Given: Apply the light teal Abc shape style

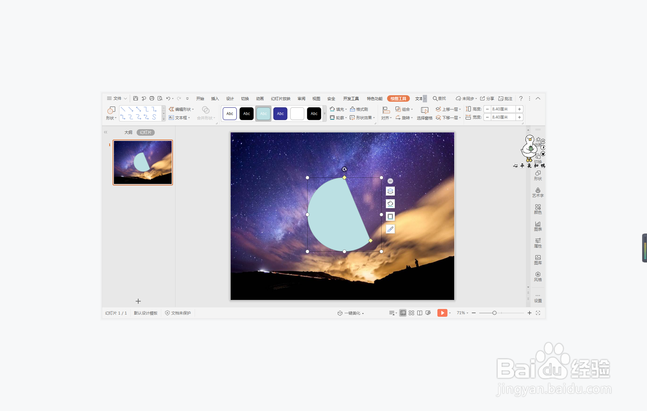Looking at the screenshot, I should (x=263, y=114).
